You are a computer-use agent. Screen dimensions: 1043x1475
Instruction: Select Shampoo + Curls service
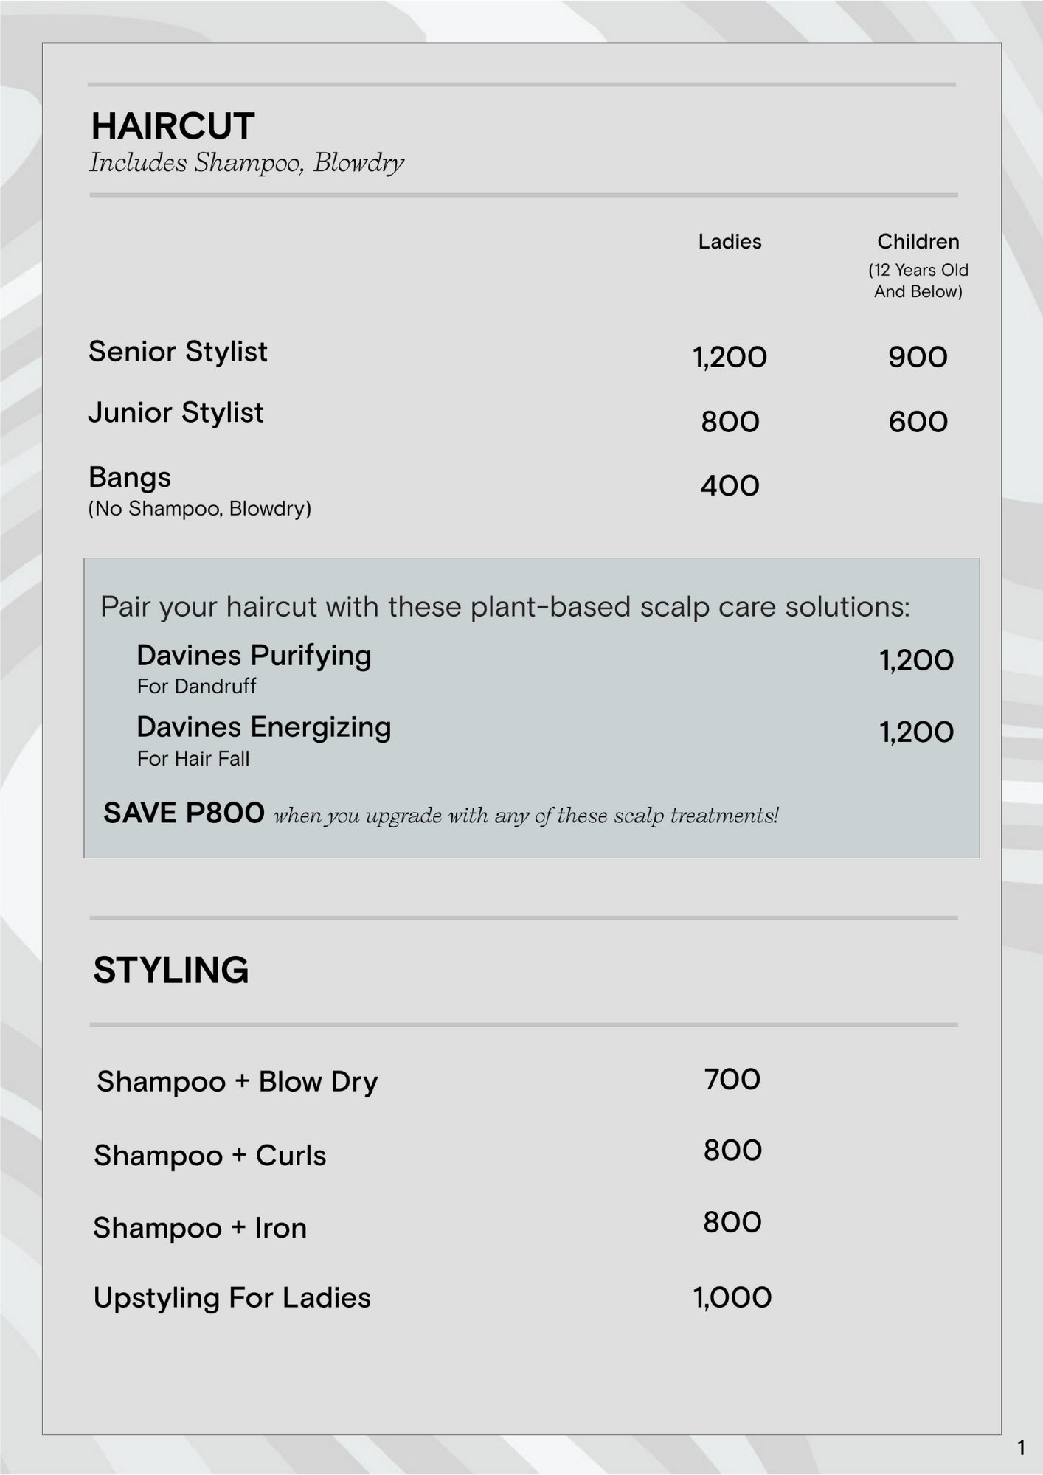[x=209, y=1156]
